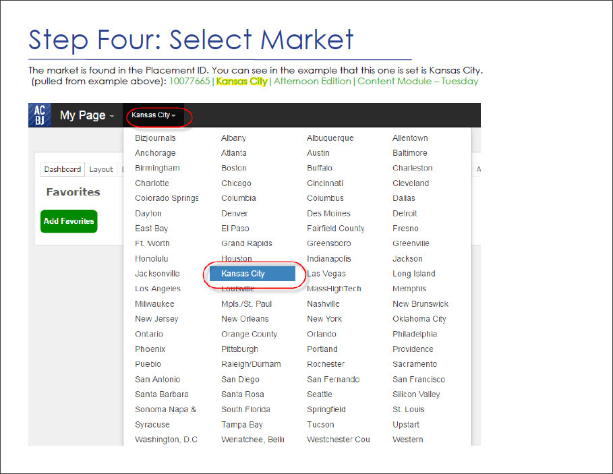Screen dimensions: 613x474
Task: Choose Bizjournals from the market menu
Action: (155, 138)
